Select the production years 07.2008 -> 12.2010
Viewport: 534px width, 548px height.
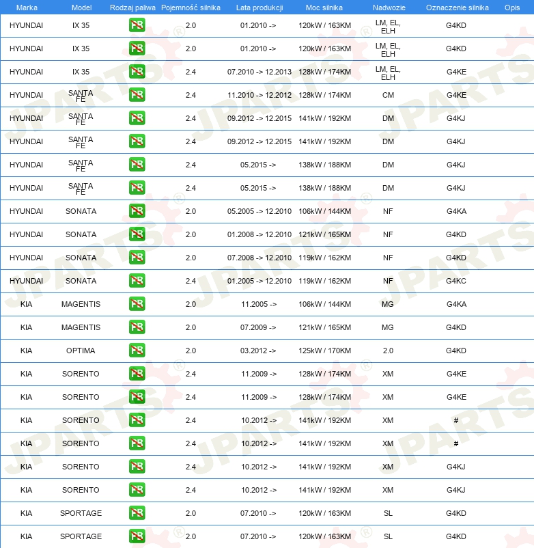(x=259, y=258)
